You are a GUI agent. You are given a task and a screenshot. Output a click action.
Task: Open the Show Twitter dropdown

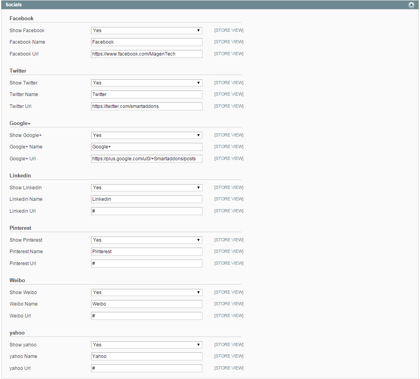pyautogui.click(x=146, y=83)
